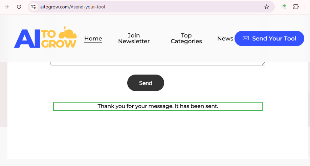Reload the current page

pyautogui.click(x=19, y=7)
